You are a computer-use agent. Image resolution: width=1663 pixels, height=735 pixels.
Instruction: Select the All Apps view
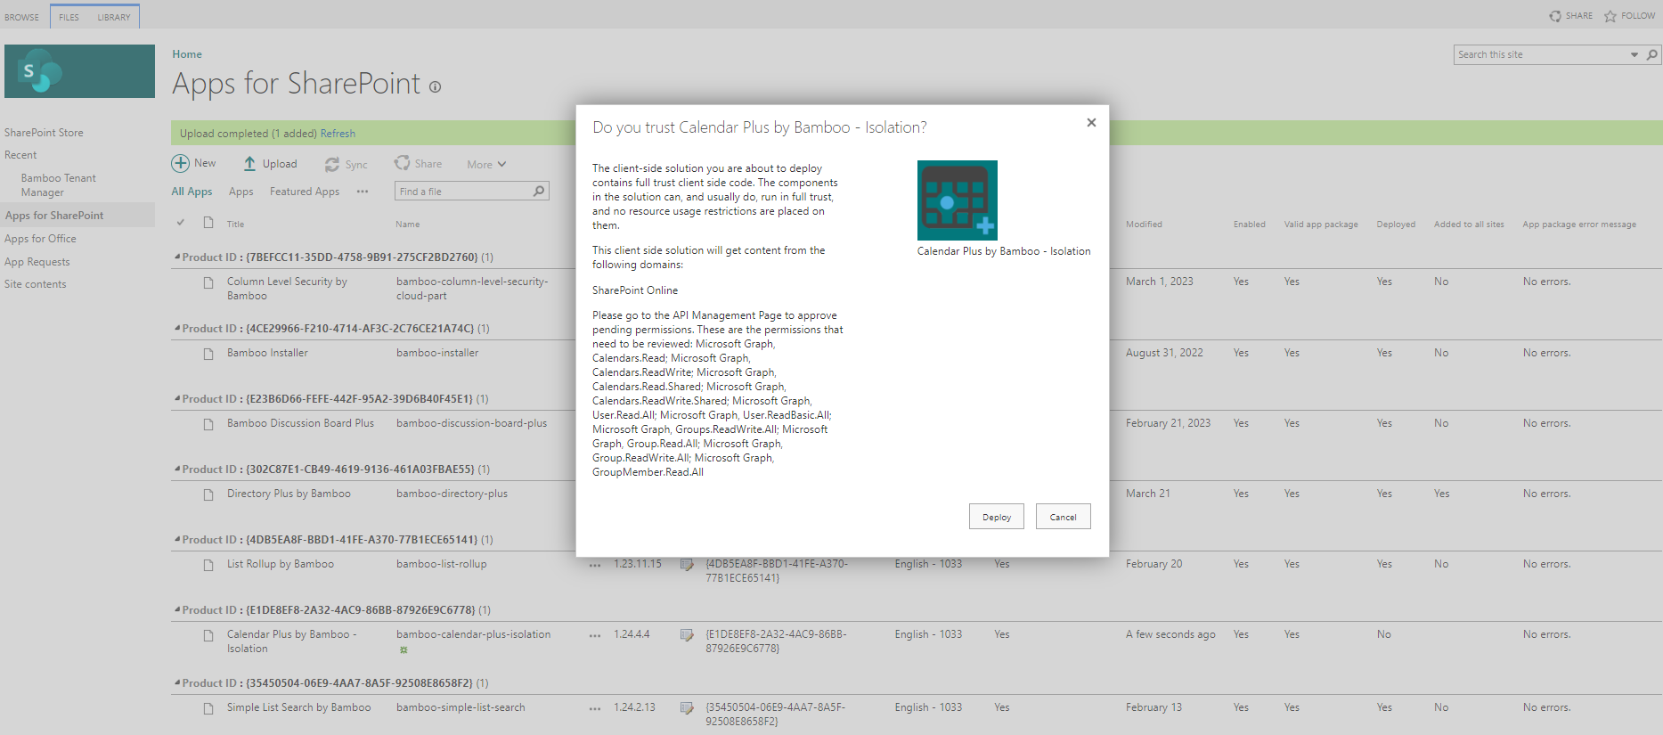point(192,192)
